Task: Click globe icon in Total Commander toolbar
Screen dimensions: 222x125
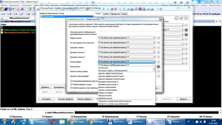Action: click(10, 9)
